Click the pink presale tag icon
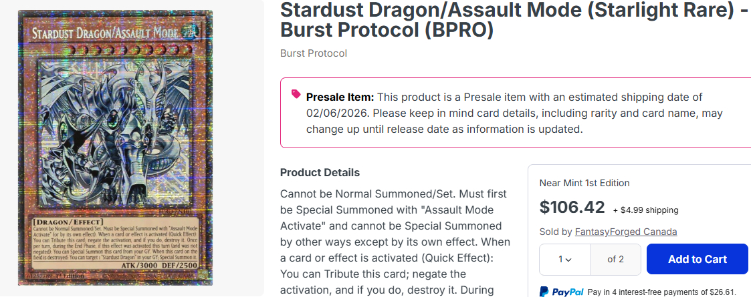This screenshot has width=751, height=297. tap(296, 94)
